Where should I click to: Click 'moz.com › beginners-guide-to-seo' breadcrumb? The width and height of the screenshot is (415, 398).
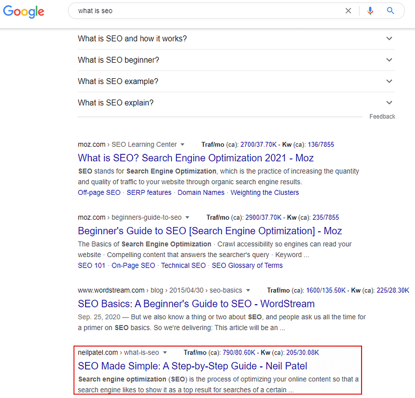(130, 217)
